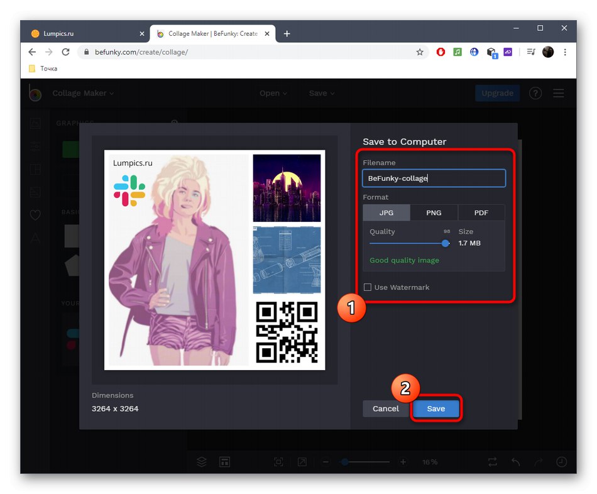
Task: Go back to the previous browser page
Action: [32, 52]
